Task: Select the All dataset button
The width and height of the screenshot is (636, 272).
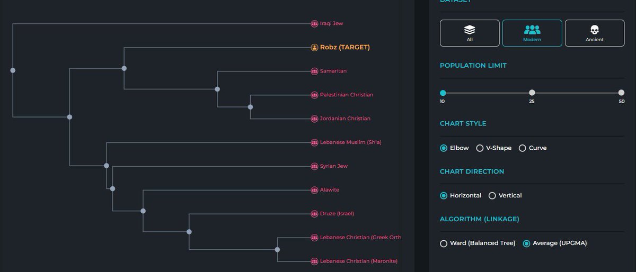Action: click(x=470, y=33)
